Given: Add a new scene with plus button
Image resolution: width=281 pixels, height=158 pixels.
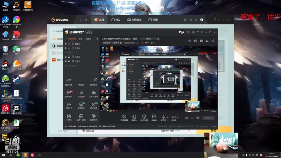Looking at the screenshot, I should point(97,39).
